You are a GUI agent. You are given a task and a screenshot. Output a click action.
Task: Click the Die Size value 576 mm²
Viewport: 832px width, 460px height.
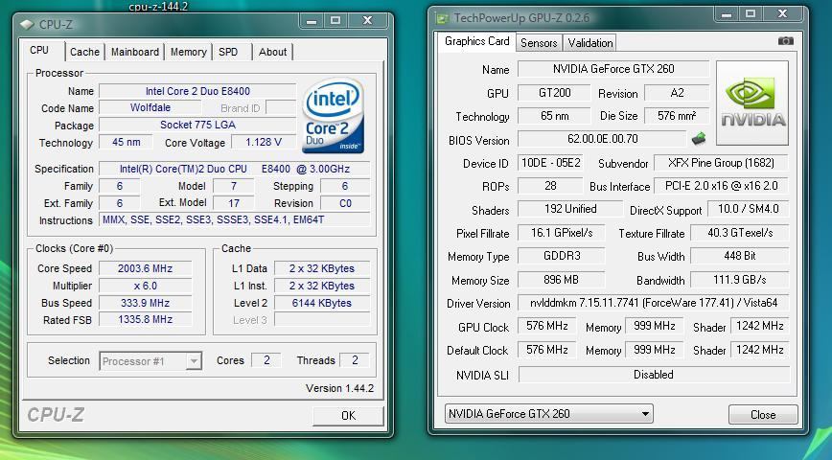coord(677,116)
